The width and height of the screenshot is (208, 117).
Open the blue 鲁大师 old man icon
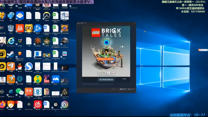tap(20, 16)
